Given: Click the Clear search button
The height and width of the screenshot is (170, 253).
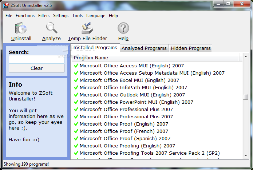Looking at the screenshot, I should (x=36, y=68).
